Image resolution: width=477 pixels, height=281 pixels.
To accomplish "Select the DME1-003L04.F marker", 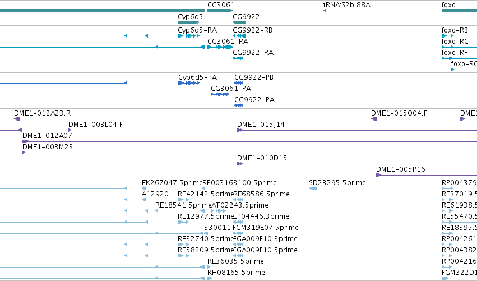I will [x=70, y=130].
